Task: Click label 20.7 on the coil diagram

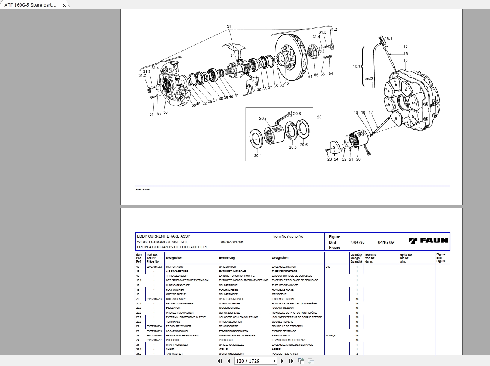Action: point(263,118)
